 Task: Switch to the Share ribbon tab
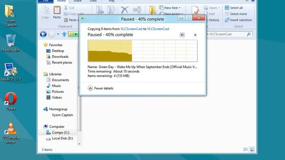(77, 1)
